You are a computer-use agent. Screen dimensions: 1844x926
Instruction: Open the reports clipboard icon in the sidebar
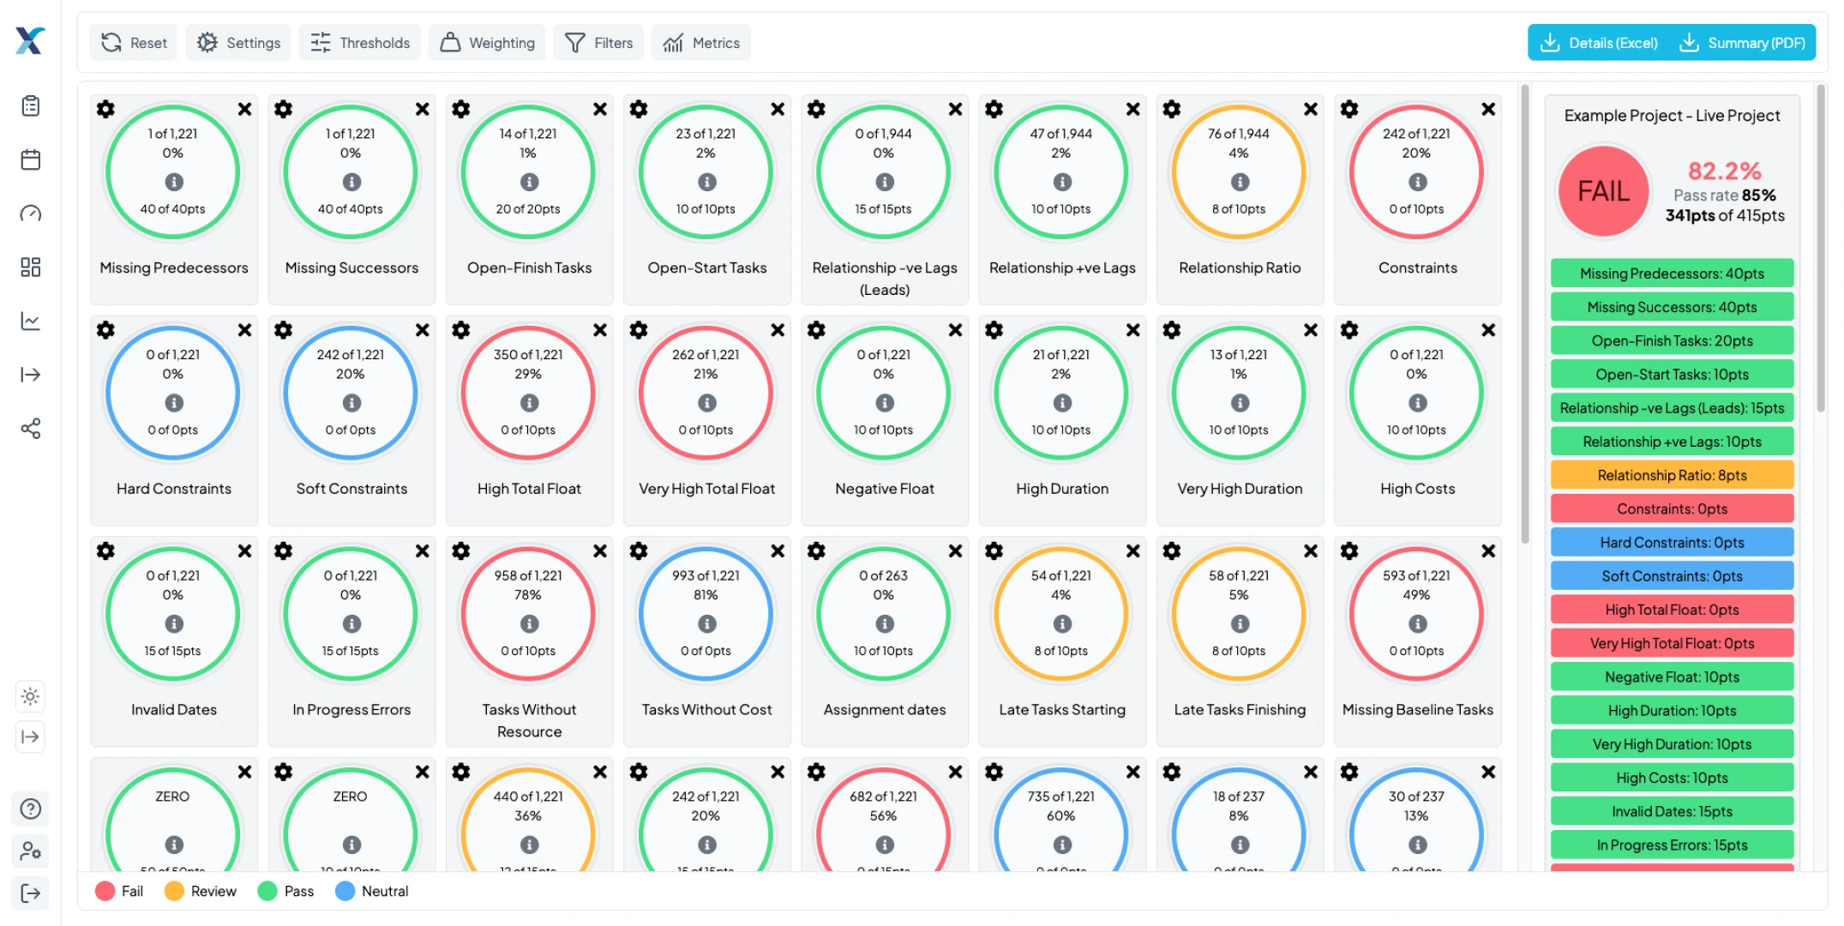pyautogui.click(x=31, y=105)
